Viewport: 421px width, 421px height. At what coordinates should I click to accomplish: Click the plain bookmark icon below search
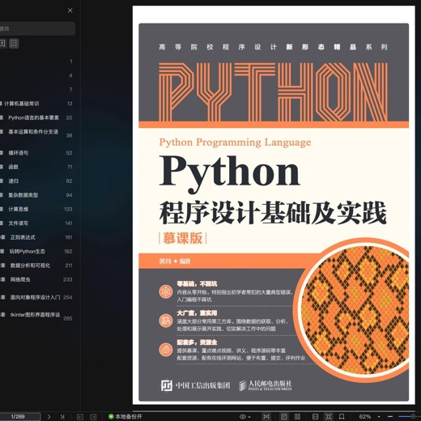[14, 44]
